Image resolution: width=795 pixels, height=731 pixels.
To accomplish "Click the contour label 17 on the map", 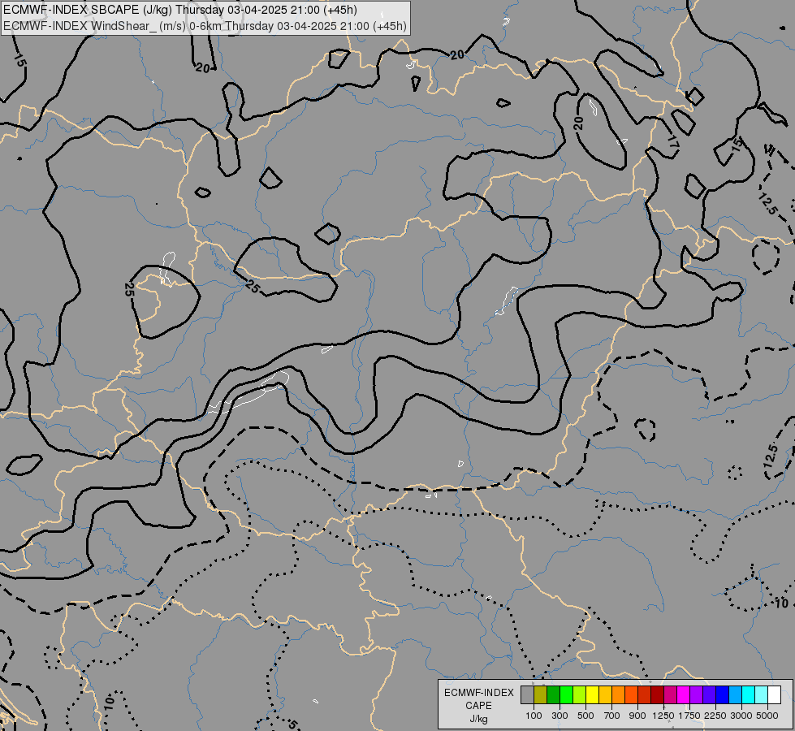I will (x=673, y=141).
